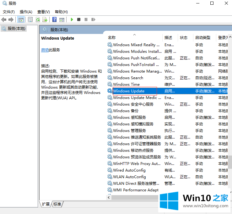
Task: Click gear icon of Windows Modules Installer row
Action: pyautogui.click(x=110, y=51)
